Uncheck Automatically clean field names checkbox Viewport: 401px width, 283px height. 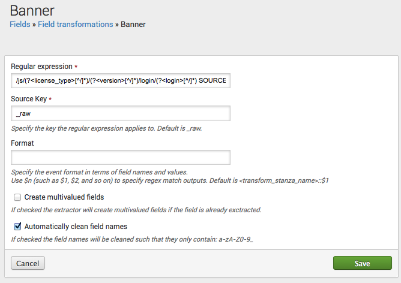pyautogui.click(x=17, y=226)
